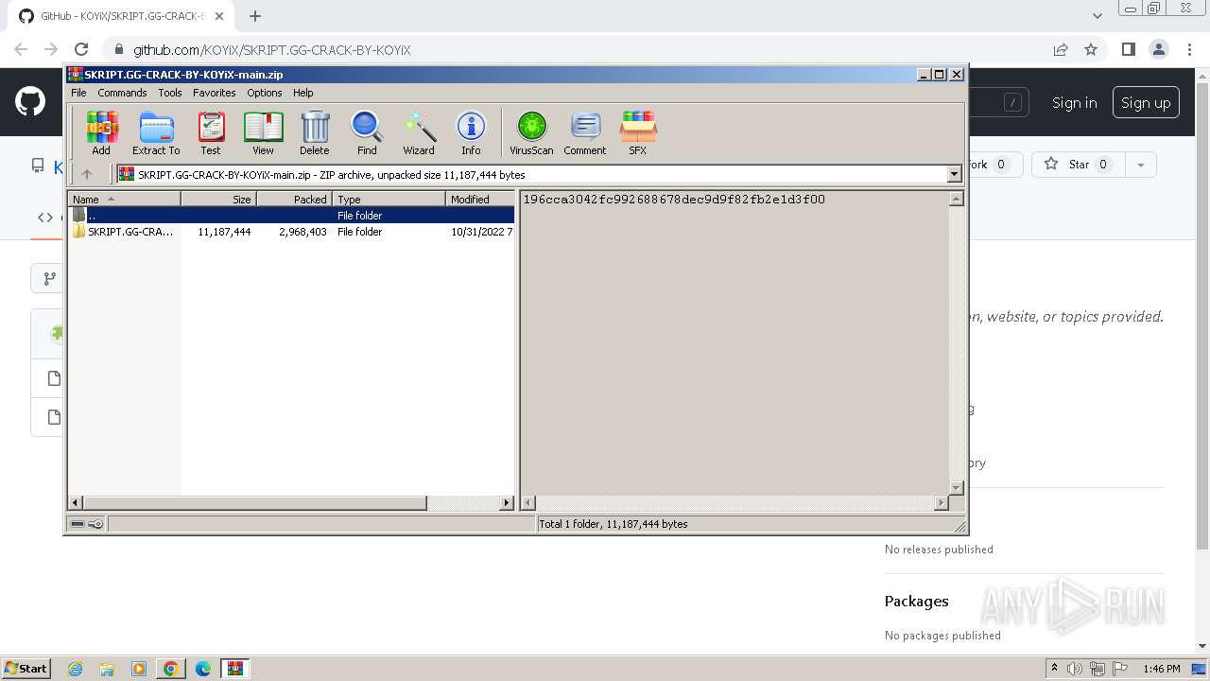Open the Commands menu

tap(122, 93)
